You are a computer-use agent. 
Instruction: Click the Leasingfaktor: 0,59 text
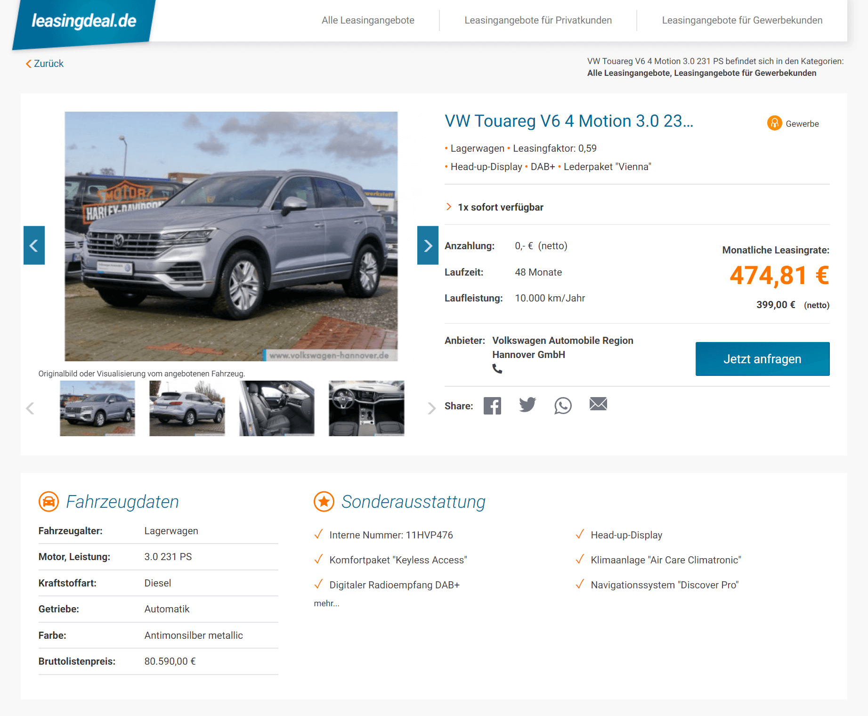[555, 148]
